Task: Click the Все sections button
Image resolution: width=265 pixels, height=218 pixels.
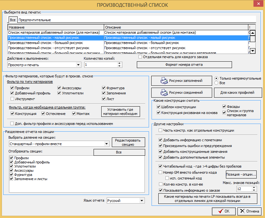Action: [119, 152]
